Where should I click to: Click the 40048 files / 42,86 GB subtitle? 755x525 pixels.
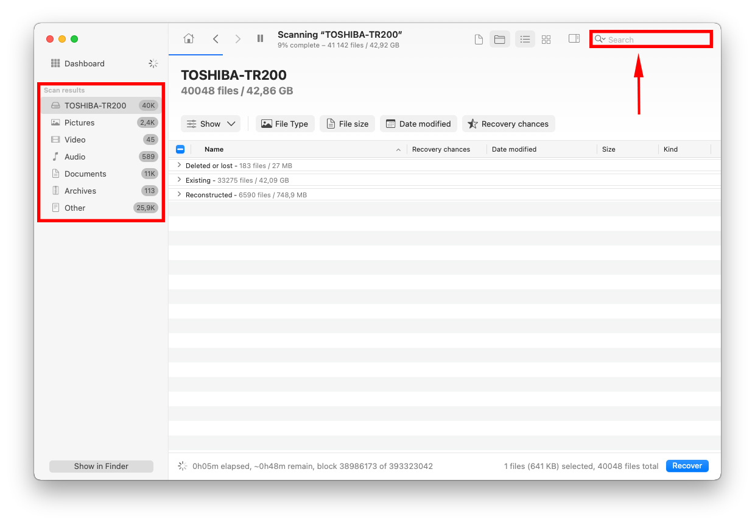[237, 91]
